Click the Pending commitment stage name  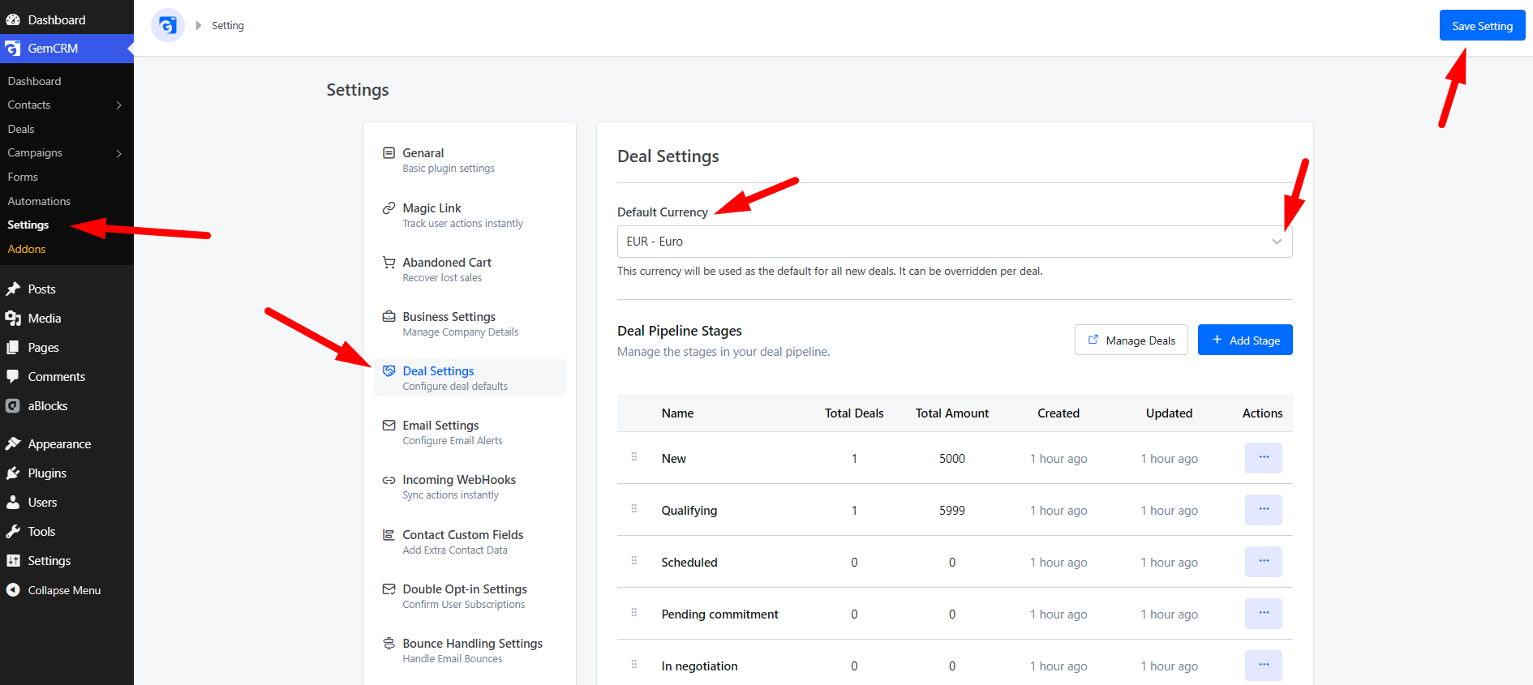719,614
